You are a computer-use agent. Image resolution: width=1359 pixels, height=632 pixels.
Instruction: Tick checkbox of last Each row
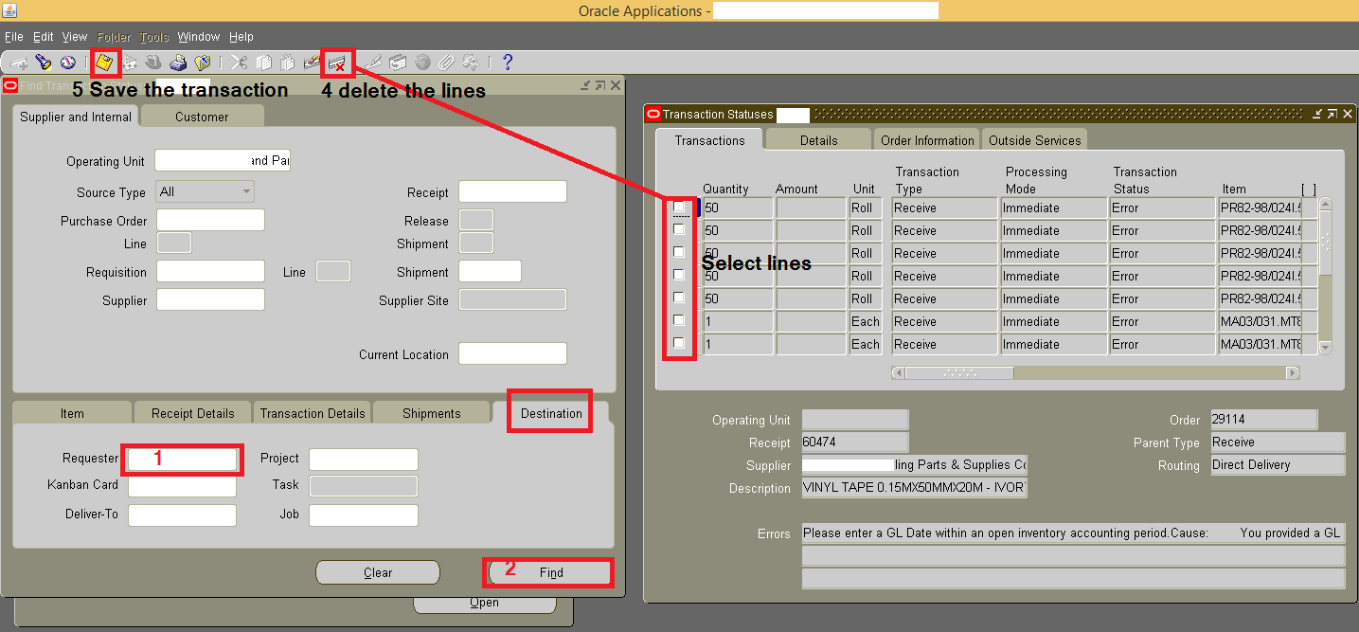click(x=679, y=343)
